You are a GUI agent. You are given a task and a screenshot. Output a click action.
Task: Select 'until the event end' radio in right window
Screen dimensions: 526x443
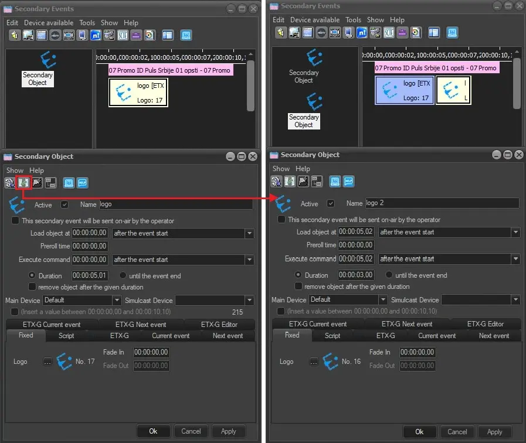point(389,275)
